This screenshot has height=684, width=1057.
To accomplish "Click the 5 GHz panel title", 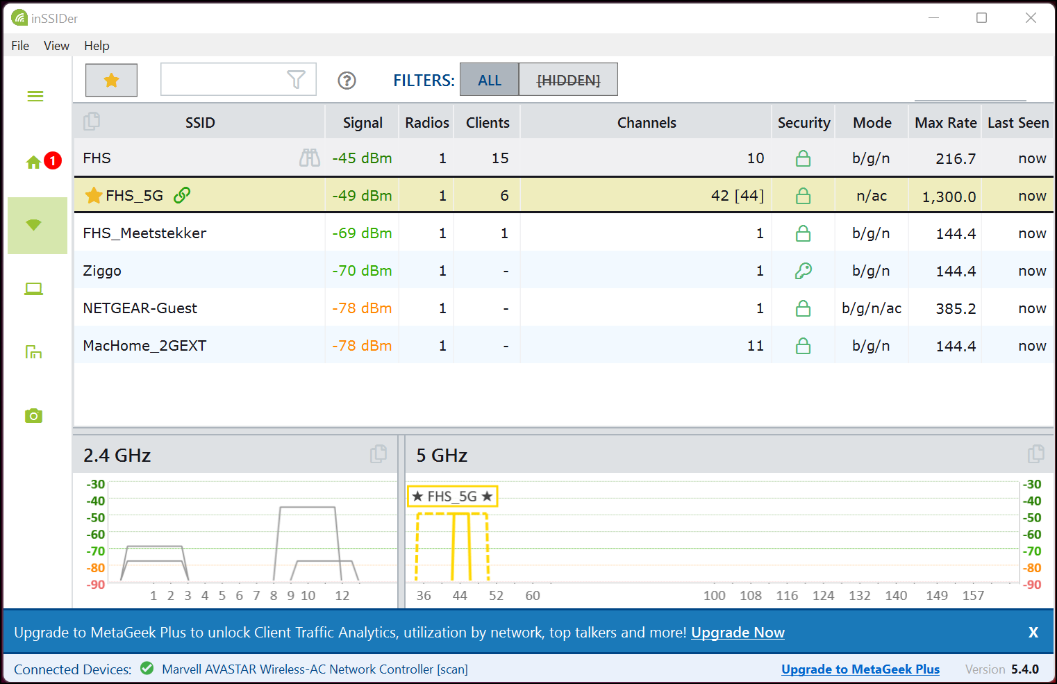I will pos(442,456).
